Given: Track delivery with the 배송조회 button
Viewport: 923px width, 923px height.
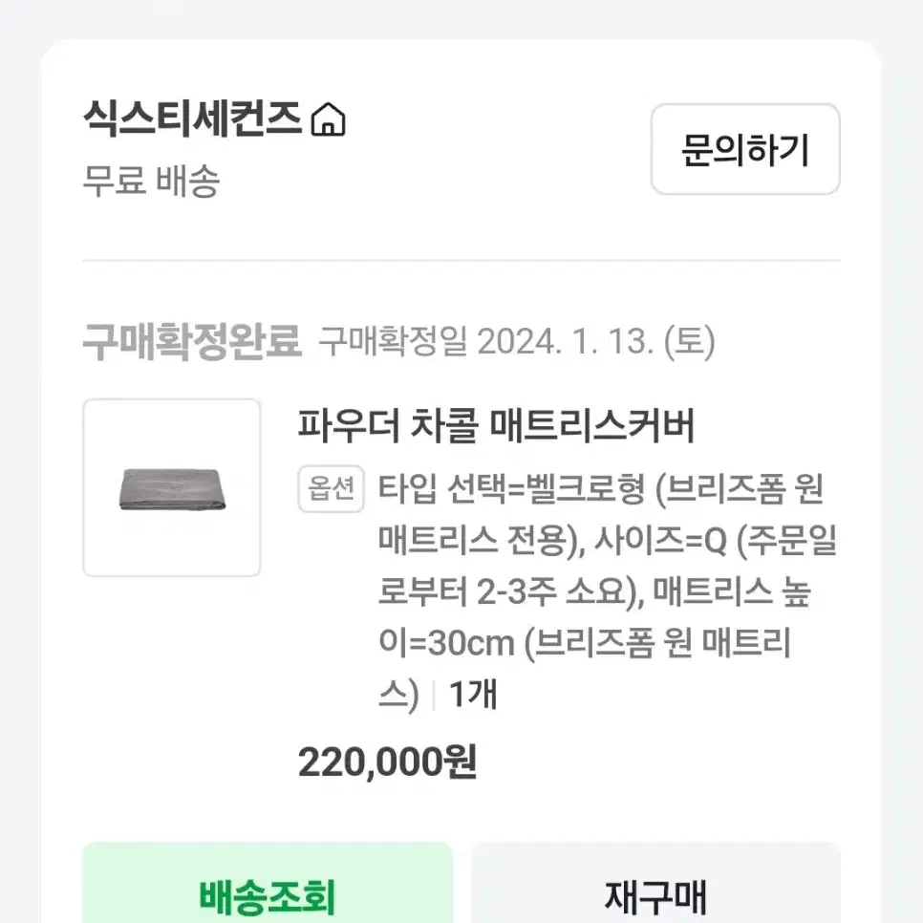Looking at the screenshot, I should point(268,889).
